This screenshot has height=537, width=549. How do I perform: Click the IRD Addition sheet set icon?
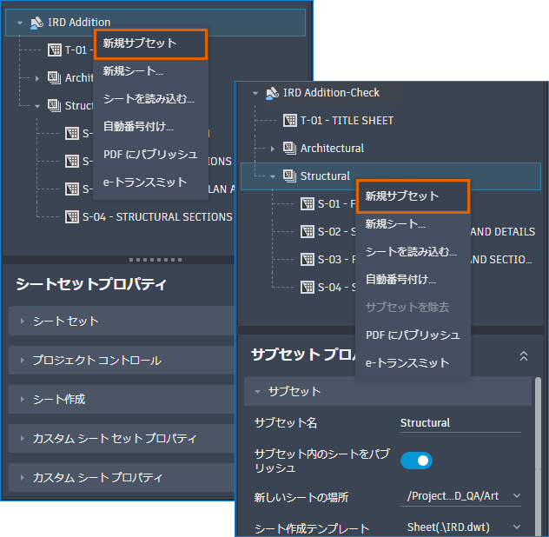point(36,23)
